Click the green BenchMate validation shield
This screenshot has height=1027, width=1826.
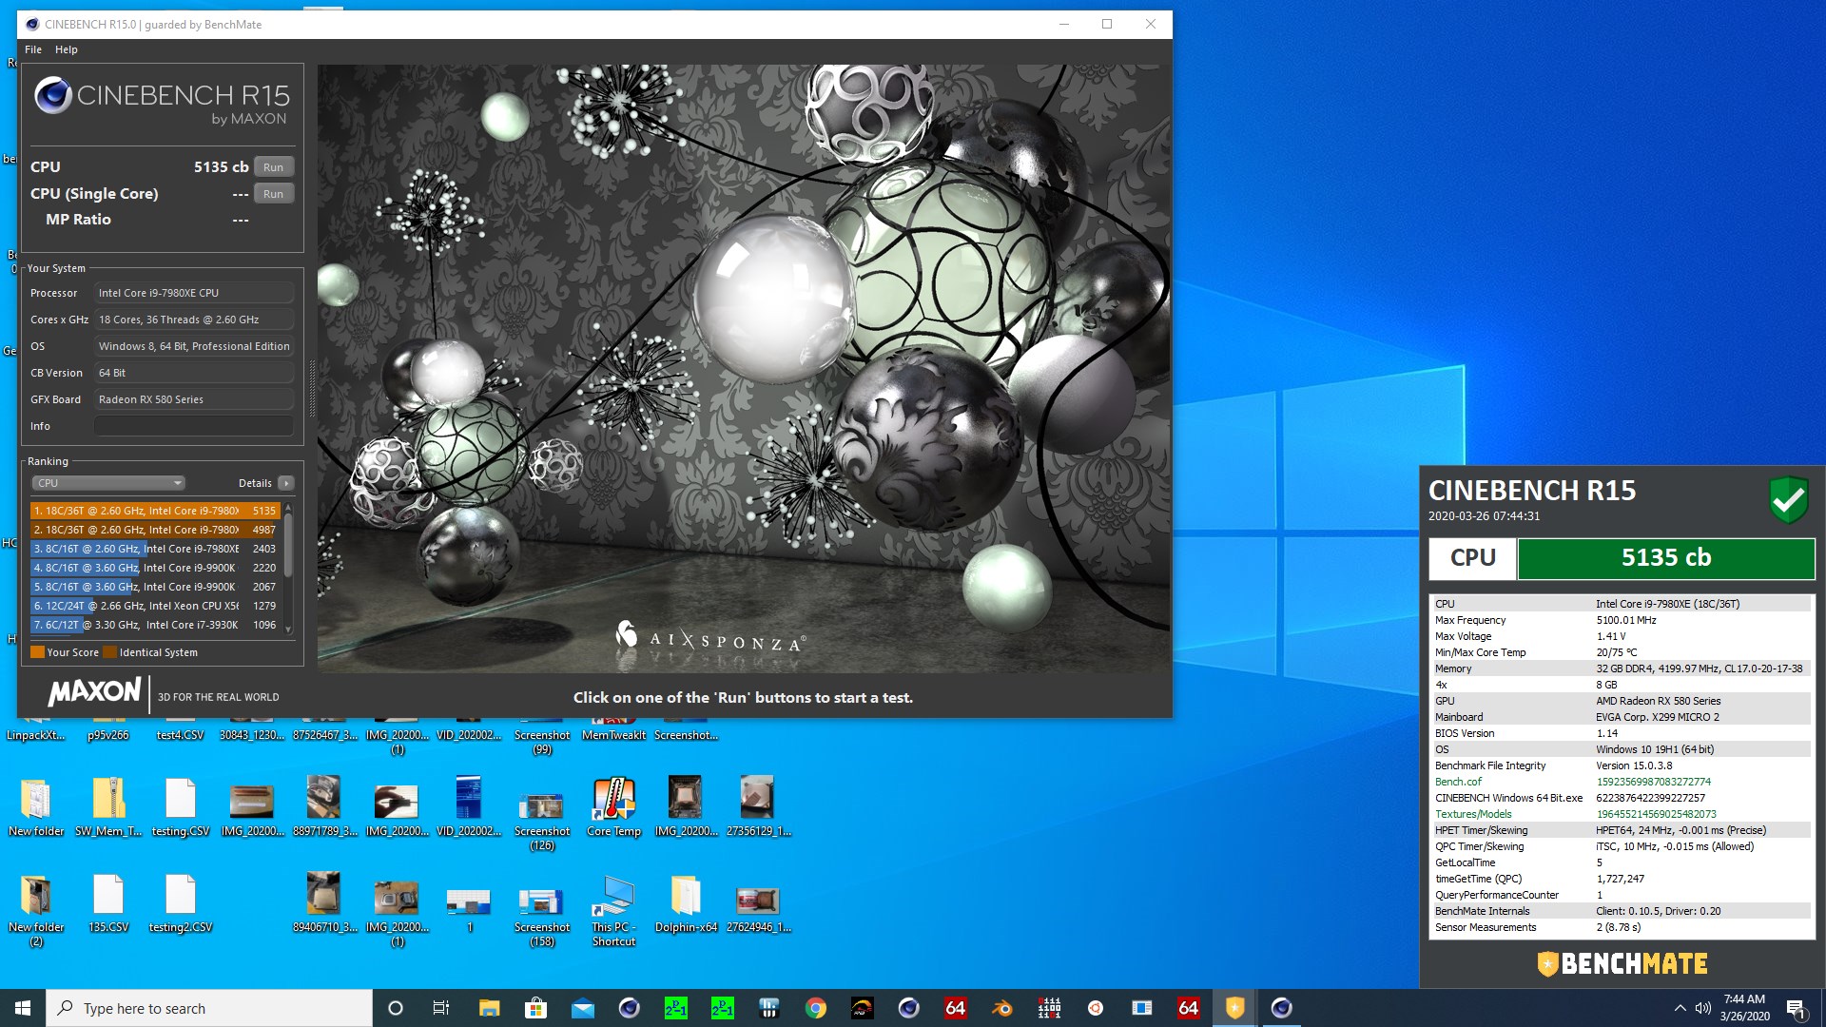click(x=1788, y=499)
